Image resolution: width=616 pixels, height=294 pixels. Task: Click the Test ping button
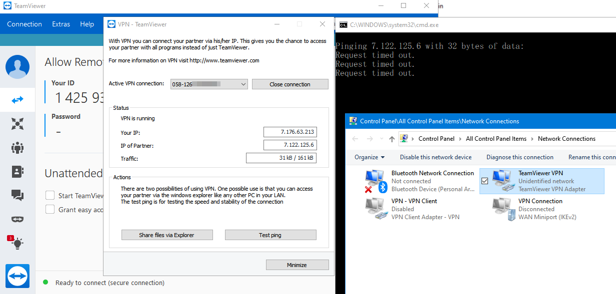pyautogui.click(x=270, y=235)
